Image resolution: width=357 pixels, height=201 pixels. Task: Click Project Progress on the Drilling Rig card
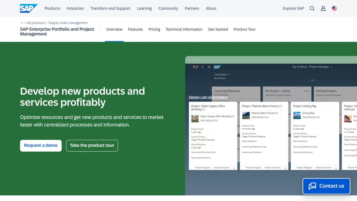(304, 168)
